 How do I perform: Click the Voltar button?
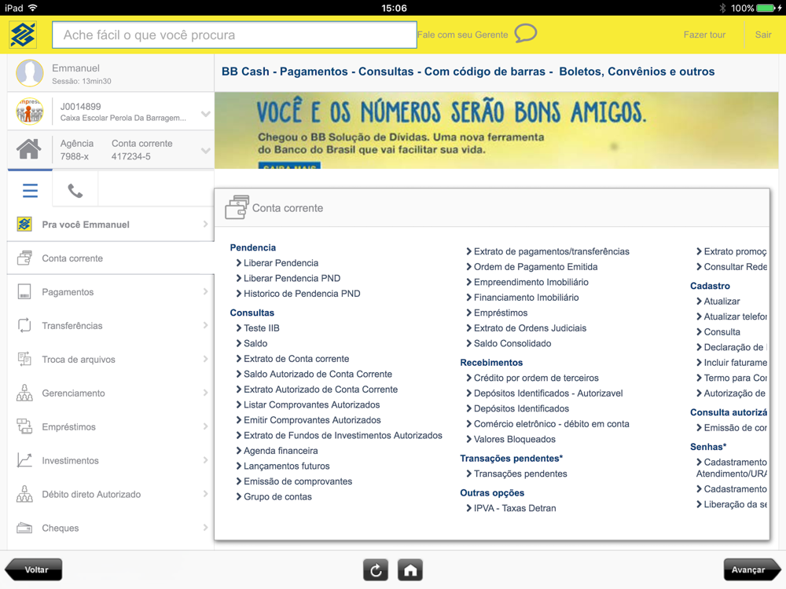pyautogui.click(x=34, y=569)
